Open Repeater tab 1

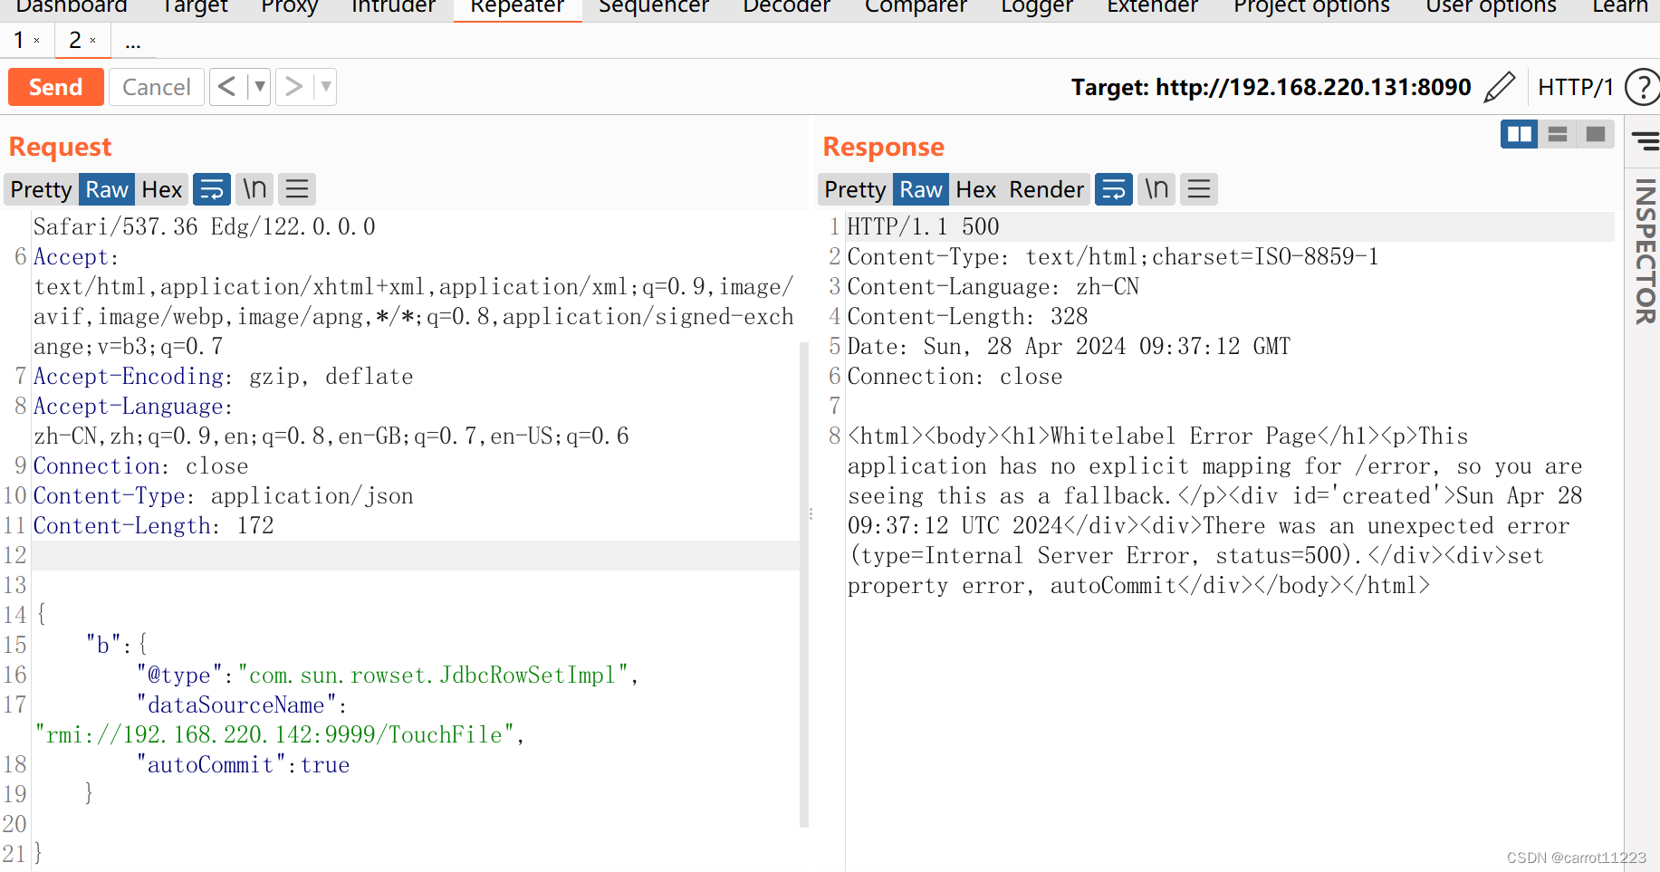point(19,40)
